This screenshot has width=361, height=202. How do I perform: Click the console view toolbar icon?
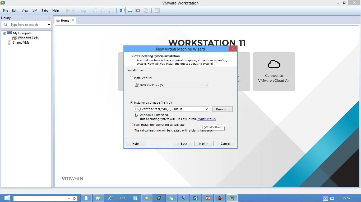157,11
